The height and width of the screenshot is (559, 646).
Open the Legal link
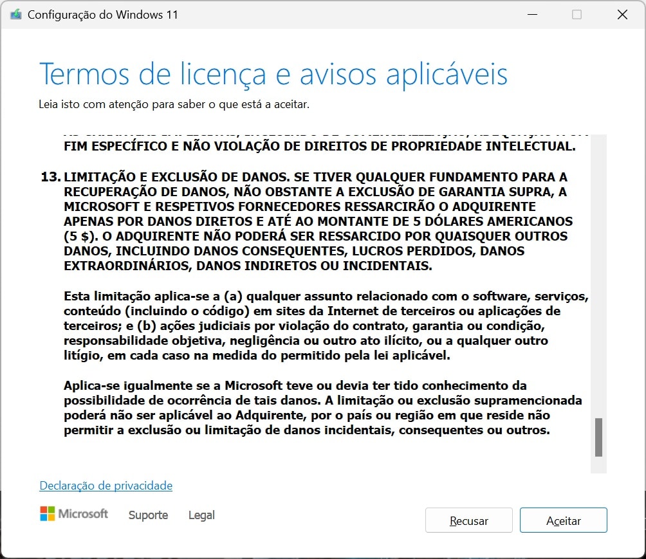(201, 515)
